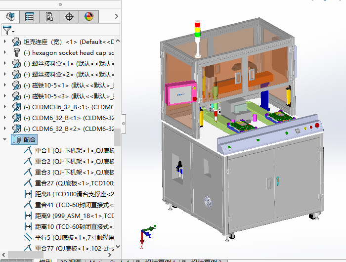Collapse the 配合 mates folder
The width and height of the screenshot is (346, 262).
pos(4,139)
